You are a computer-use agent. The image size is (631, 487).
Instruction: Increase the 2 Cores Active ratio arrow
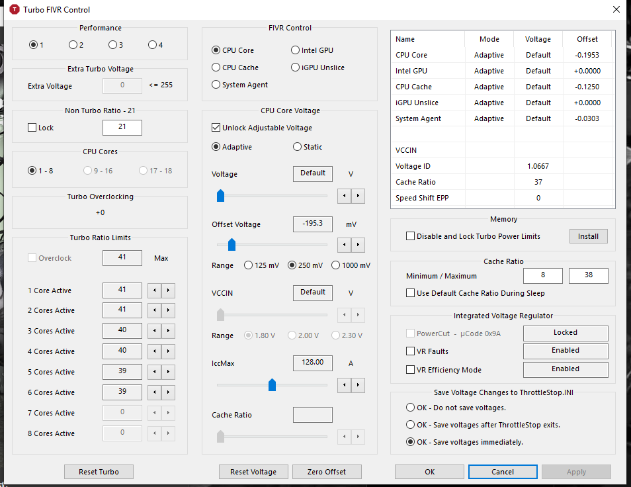click(168, 310)
